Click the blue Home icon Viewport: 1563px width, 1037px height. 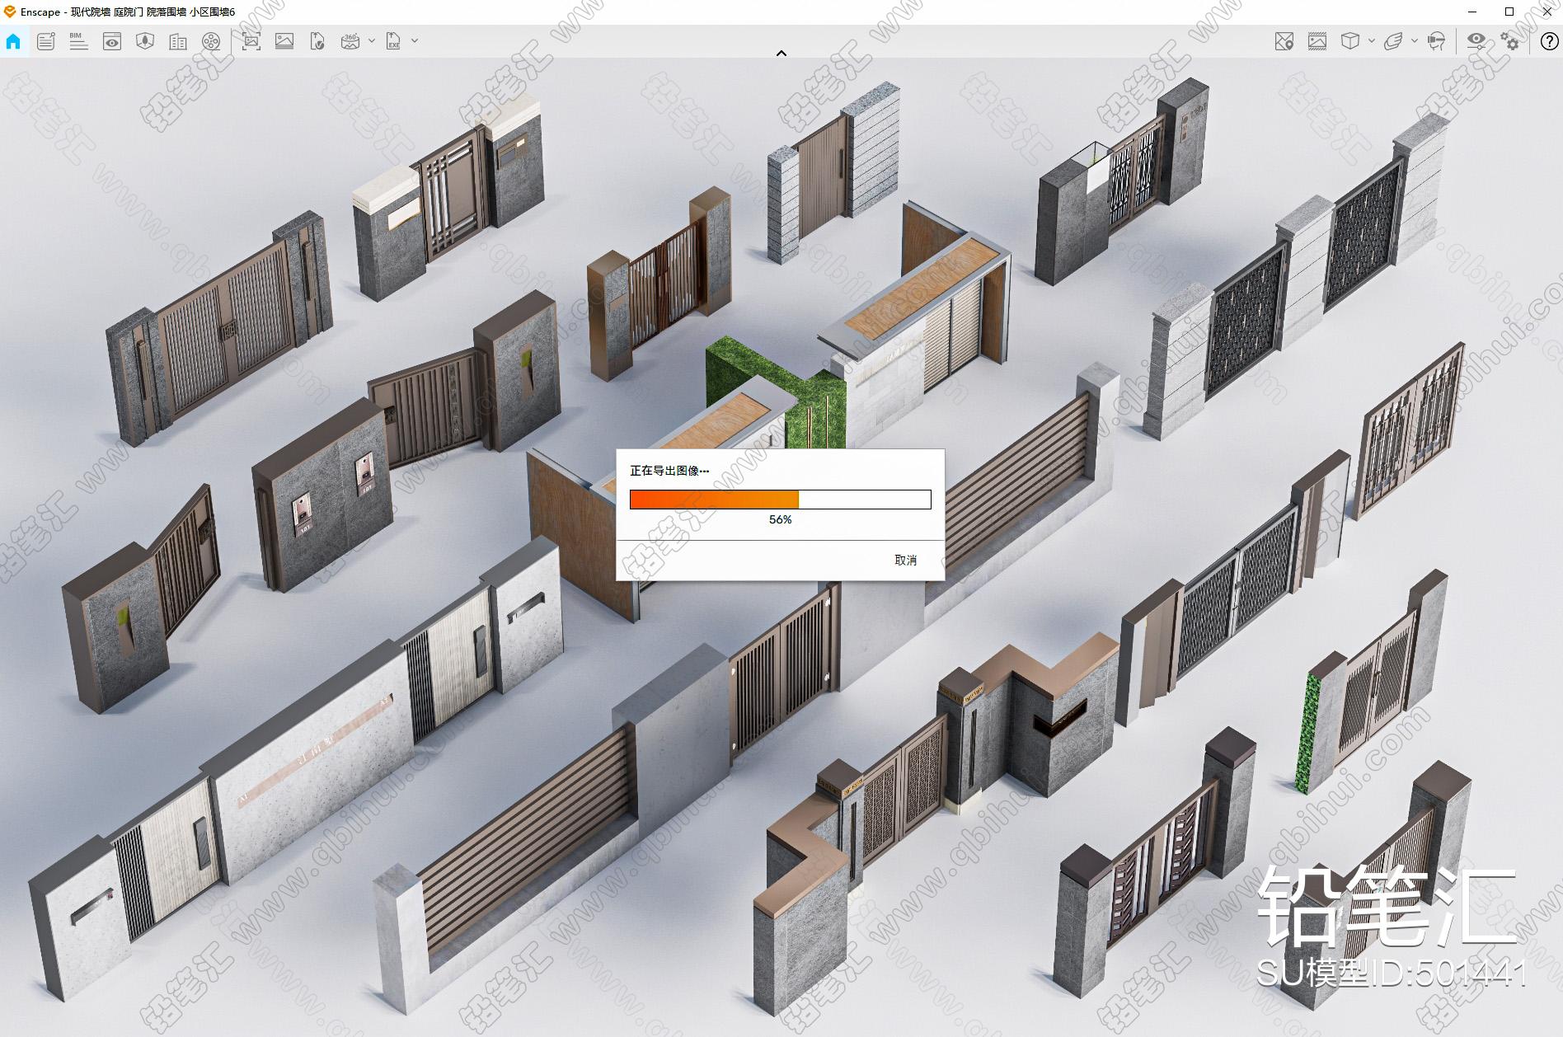(x=13, y=41)
